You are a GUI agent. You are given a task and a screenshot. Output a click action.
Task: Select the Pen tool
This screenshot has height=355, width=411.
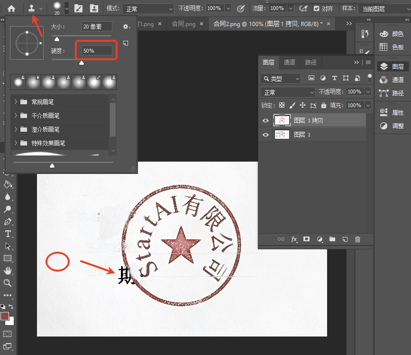pyautogui.click(x=8, y=222)
